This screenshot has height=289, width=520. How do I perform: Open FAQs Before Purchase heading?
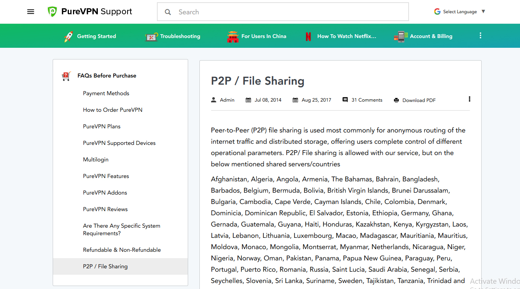click(107, 76)
